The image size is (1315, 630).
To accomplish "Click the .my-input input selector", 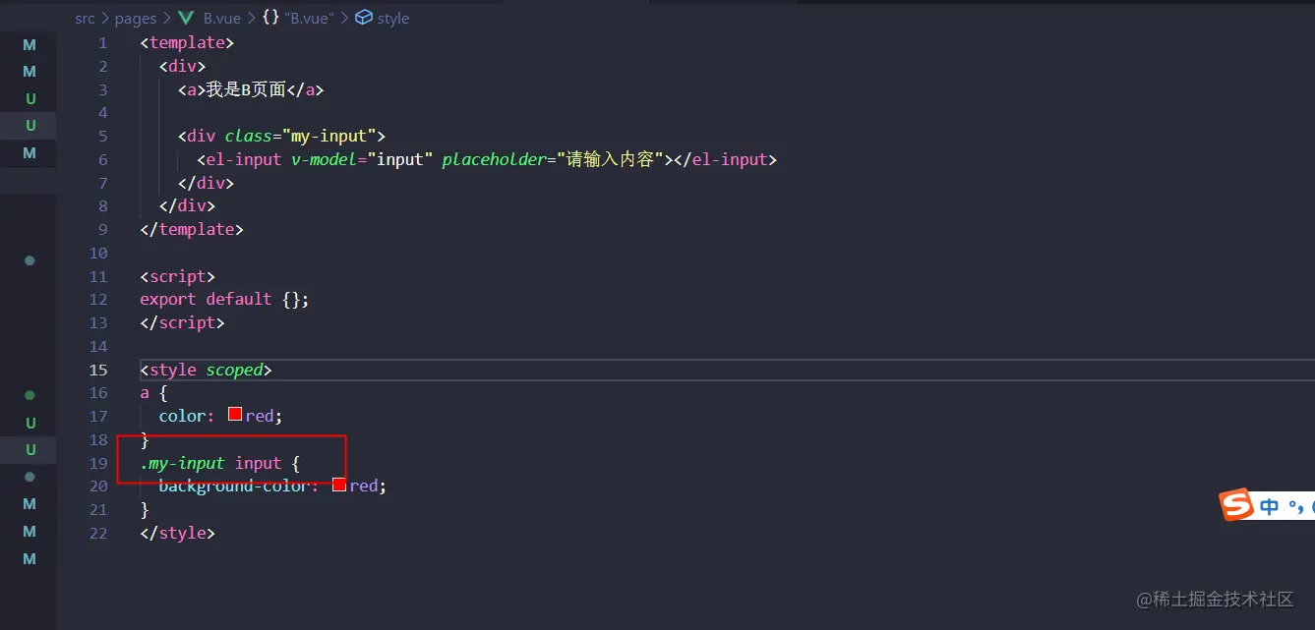I will [210, 463].
